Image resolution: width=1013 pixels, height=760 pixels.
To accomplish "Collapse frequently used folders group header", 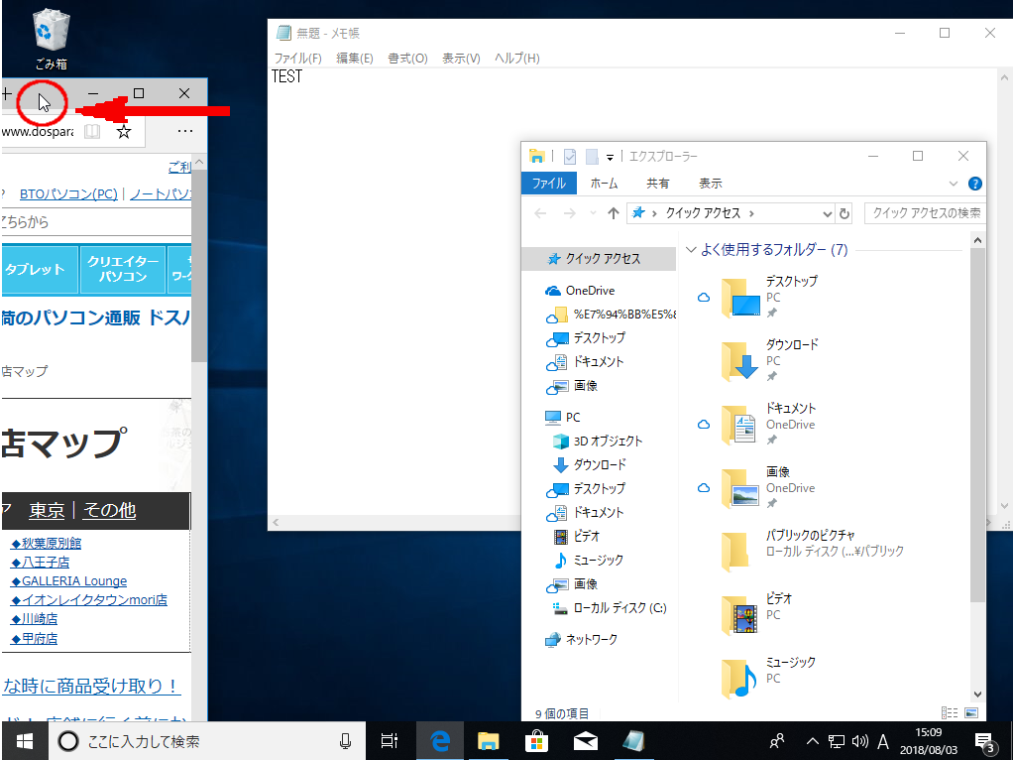I will pos(691,250).
